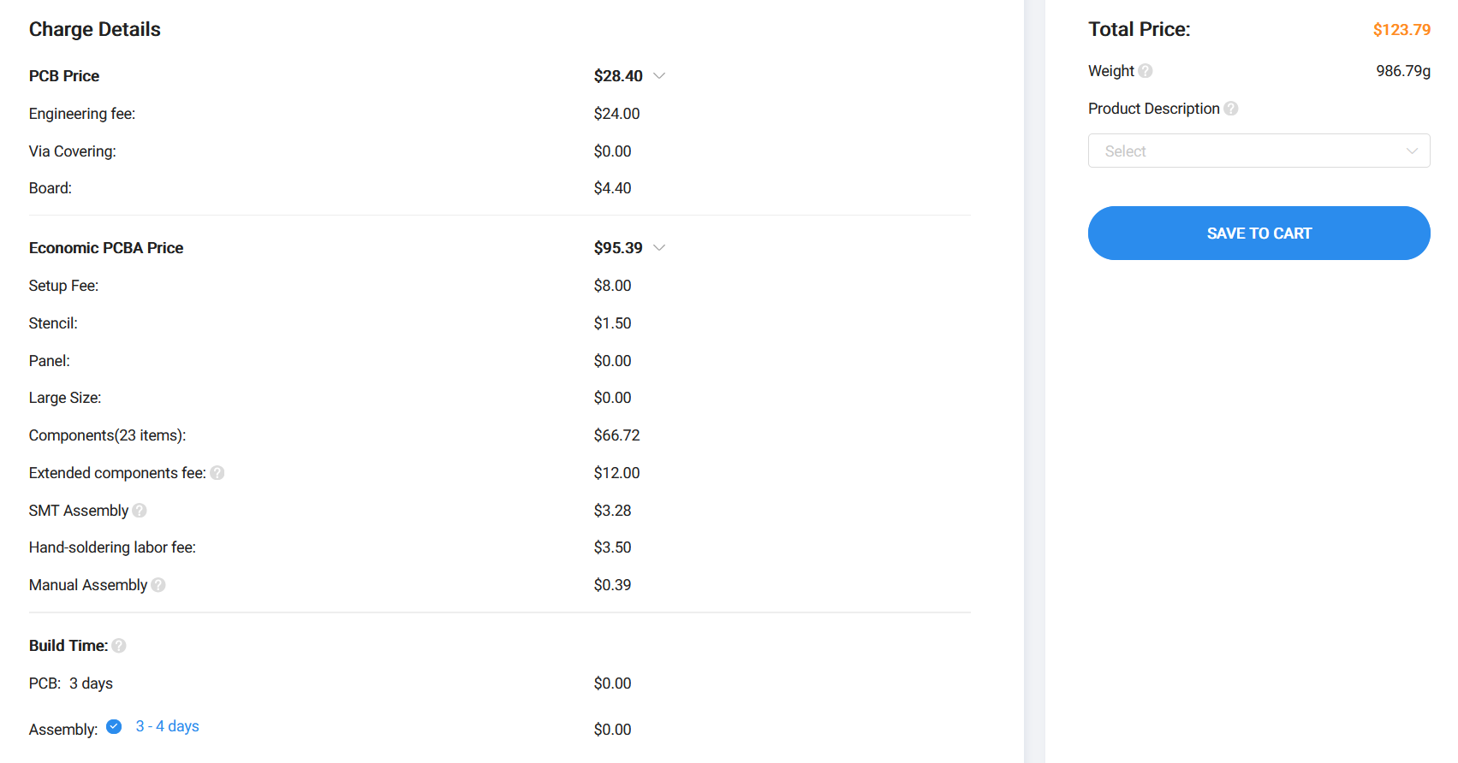
Task: Select the 3 - 4 days assembly option
Action: (114, 727)
